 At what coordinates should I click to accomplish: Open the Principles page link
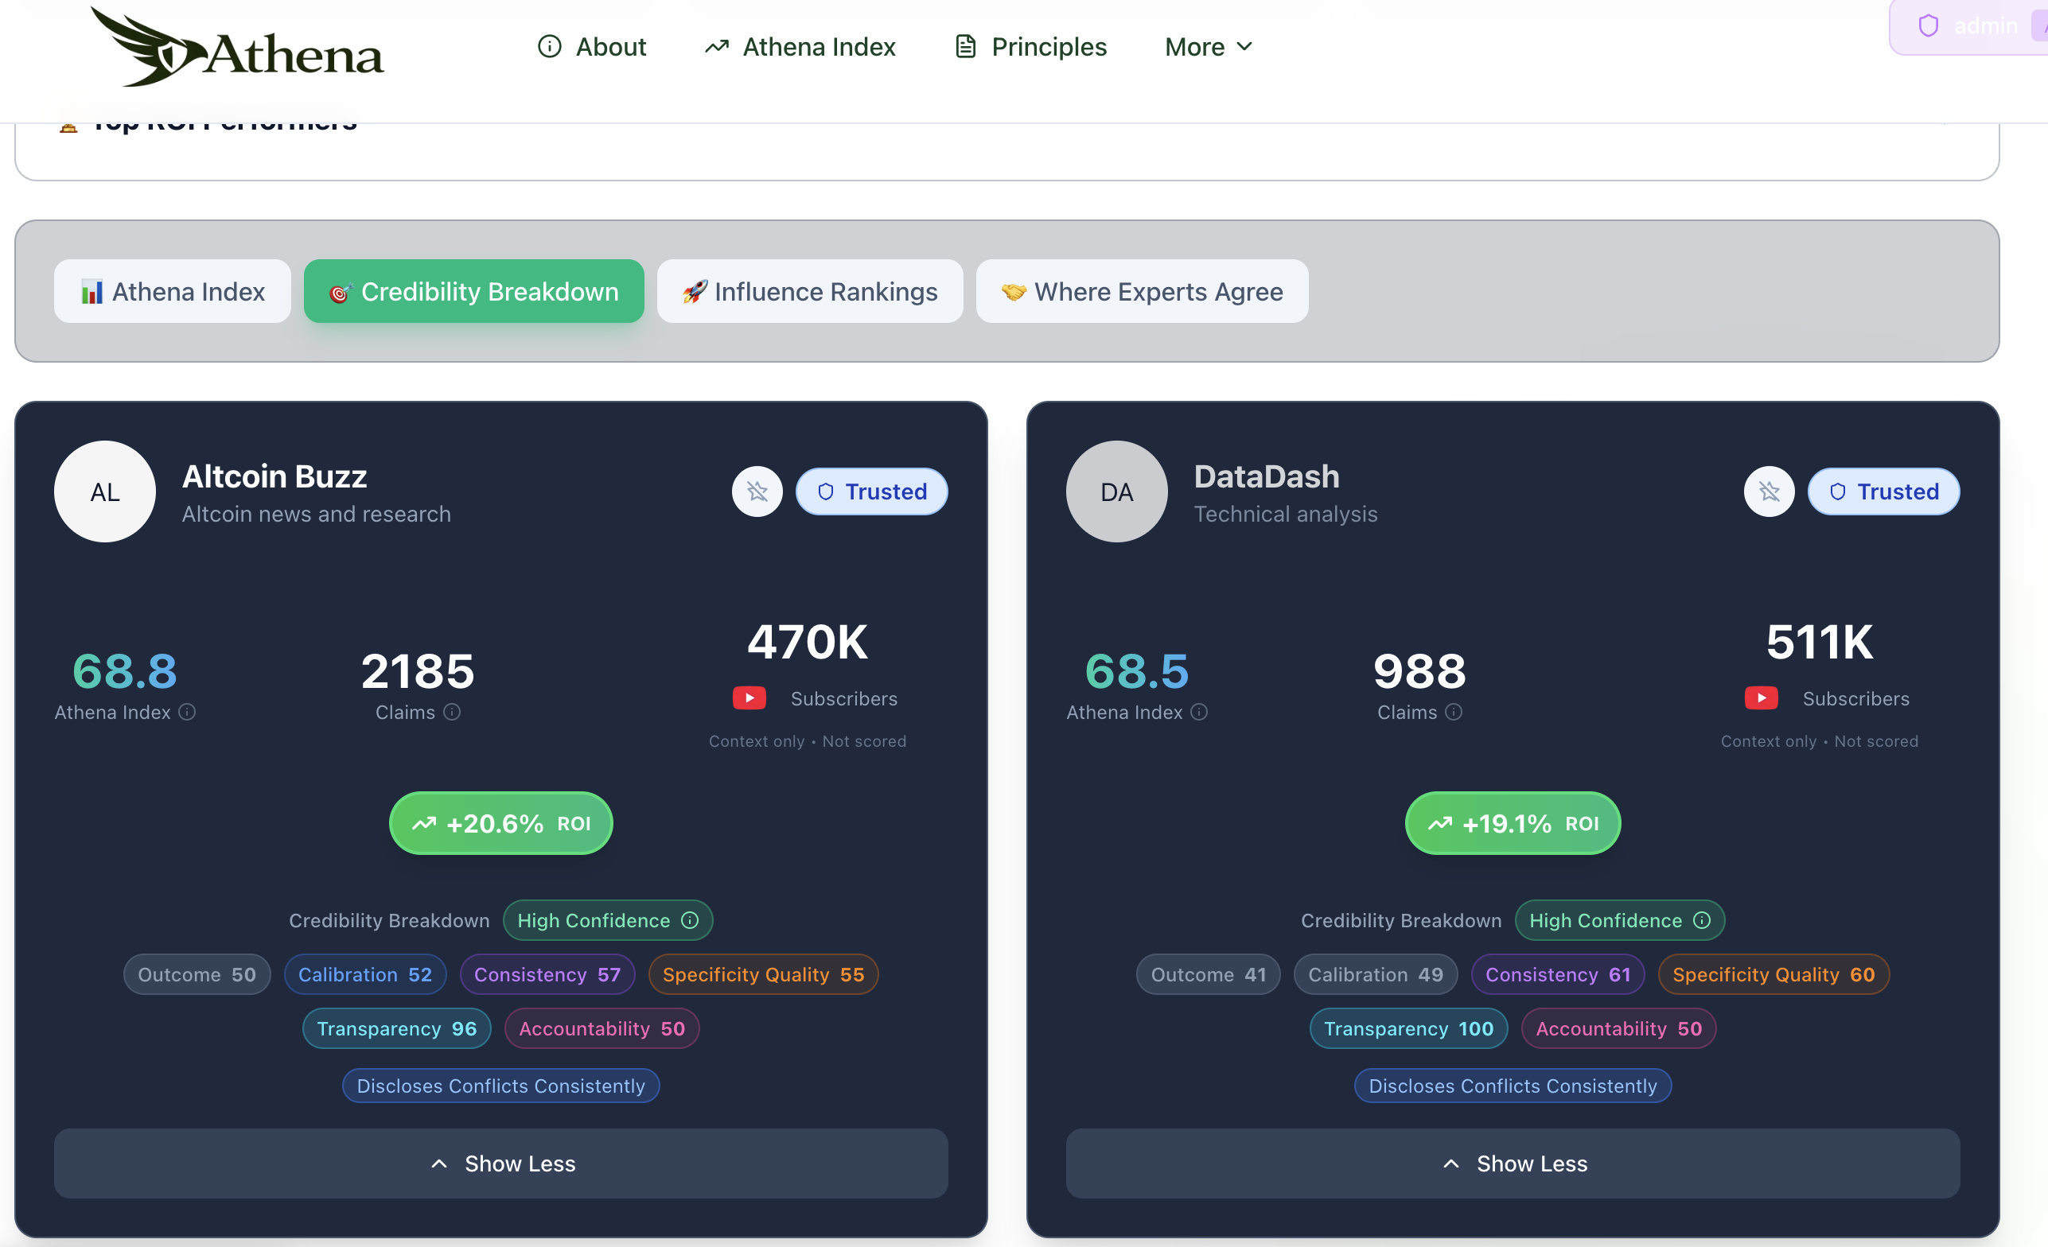[x=1030, y=48]
